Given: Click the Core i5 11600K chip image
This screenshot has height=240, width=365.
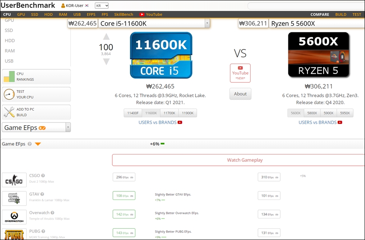Looking at the screenshot, I should point(161,55).
